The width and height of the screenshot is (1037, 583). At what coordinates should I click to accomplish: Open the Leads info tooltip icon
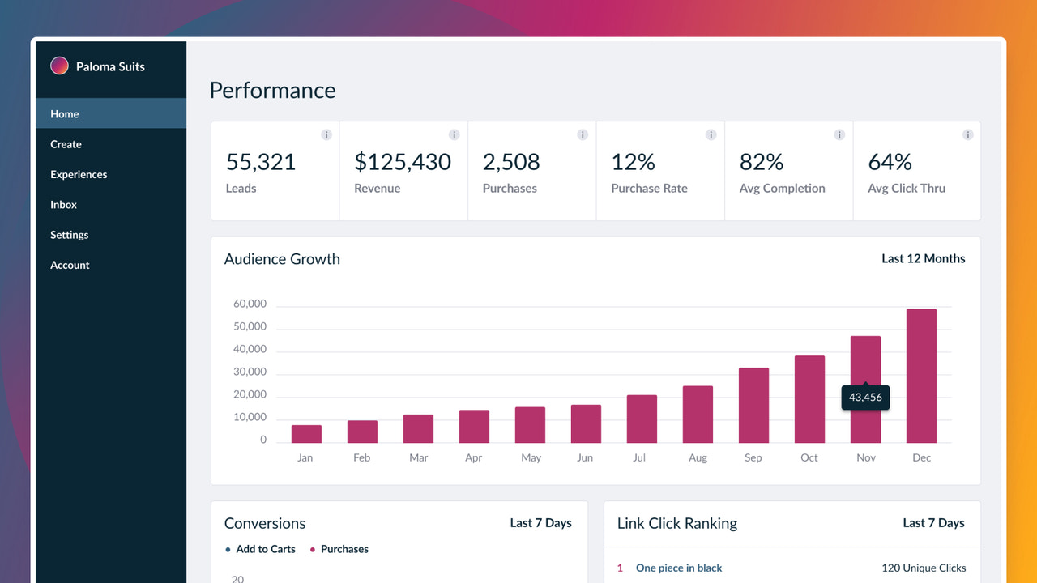[x=326, y=134]
